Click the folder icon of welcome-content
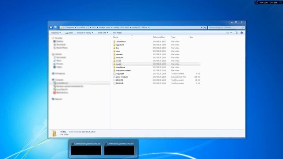The image size is (283, 159). point(114,71)
